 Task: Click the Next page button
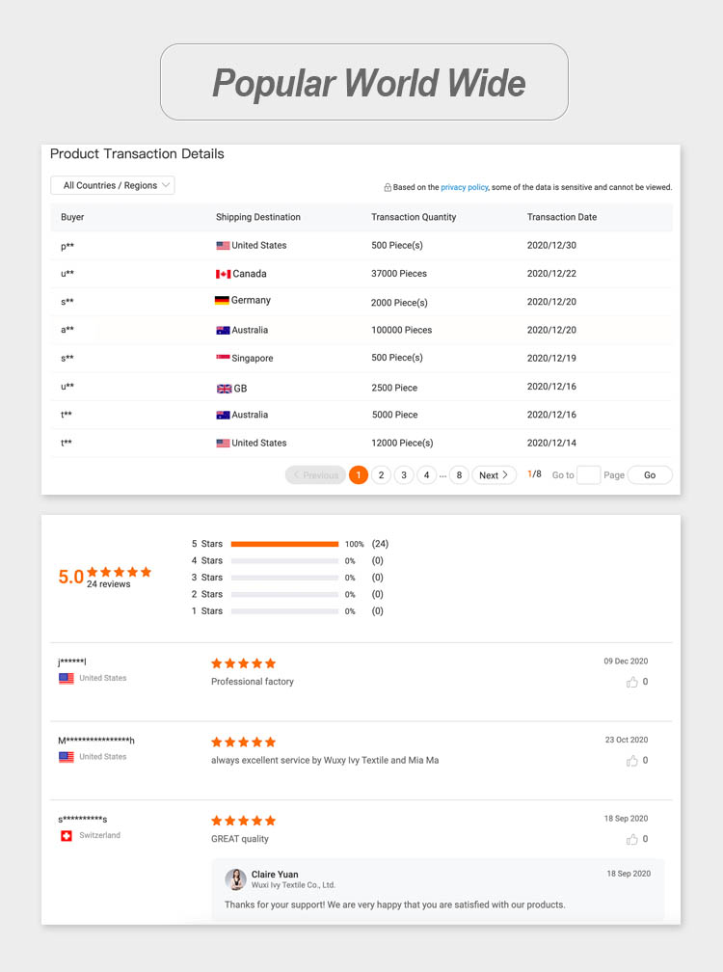tap(494, 475)
